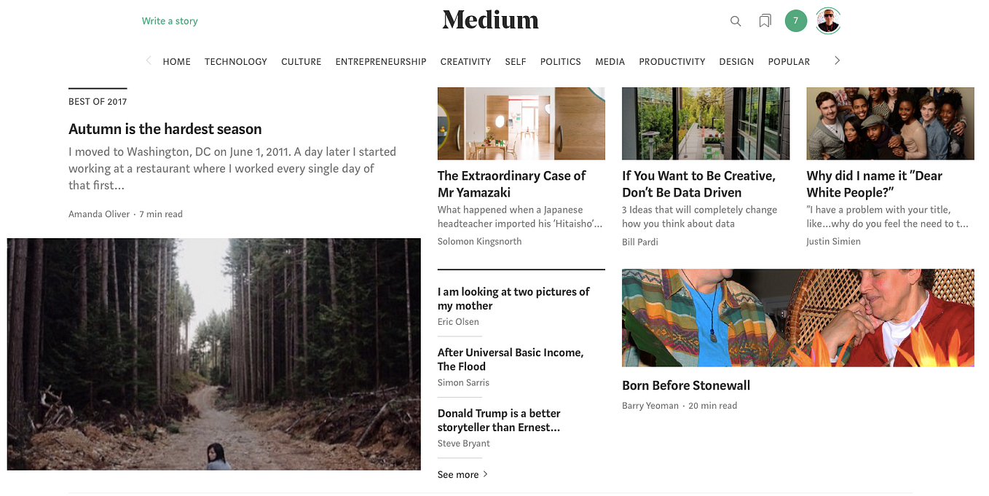Screen dimensions: 989x496
Task: Click the Dear White People group photo
Action: tap(890, 124)
